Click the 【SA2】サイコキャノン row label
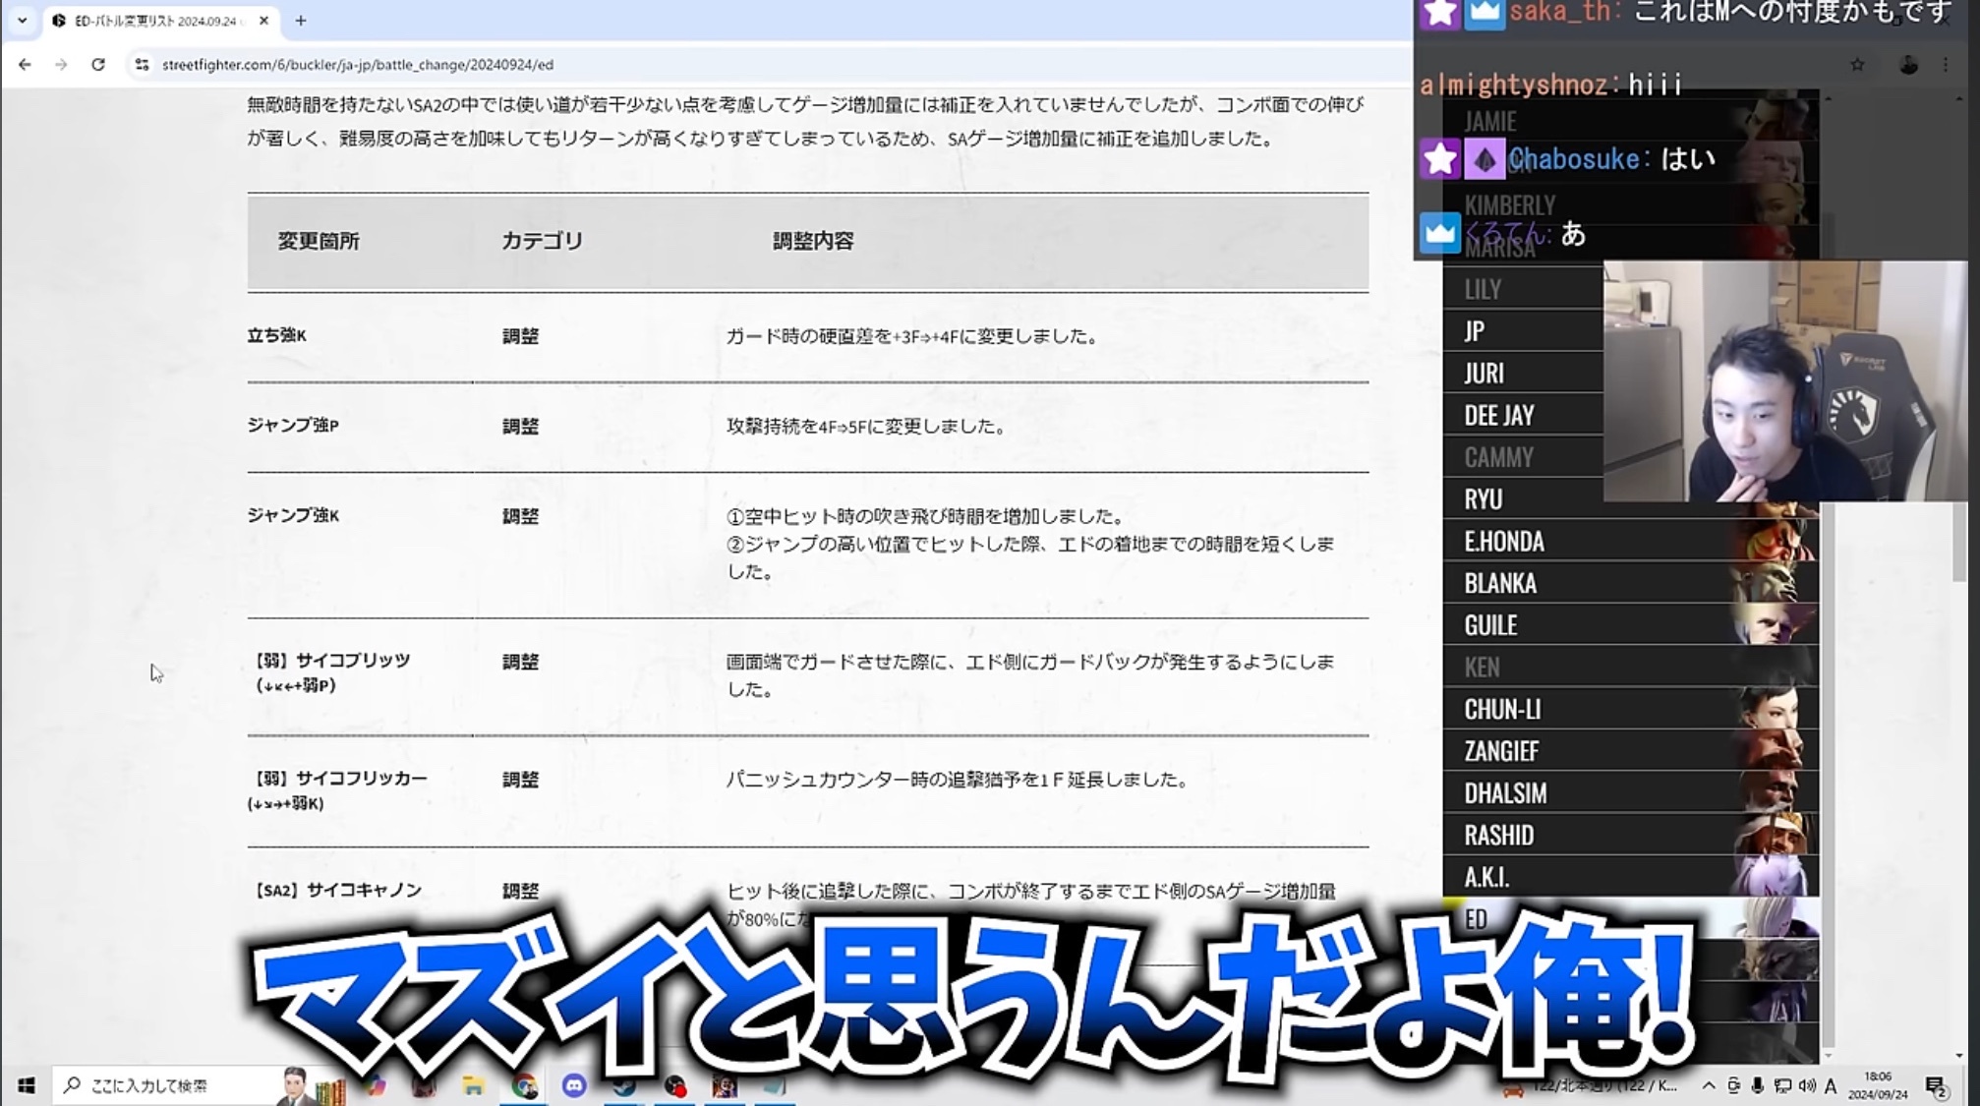 tap(337, 891)
